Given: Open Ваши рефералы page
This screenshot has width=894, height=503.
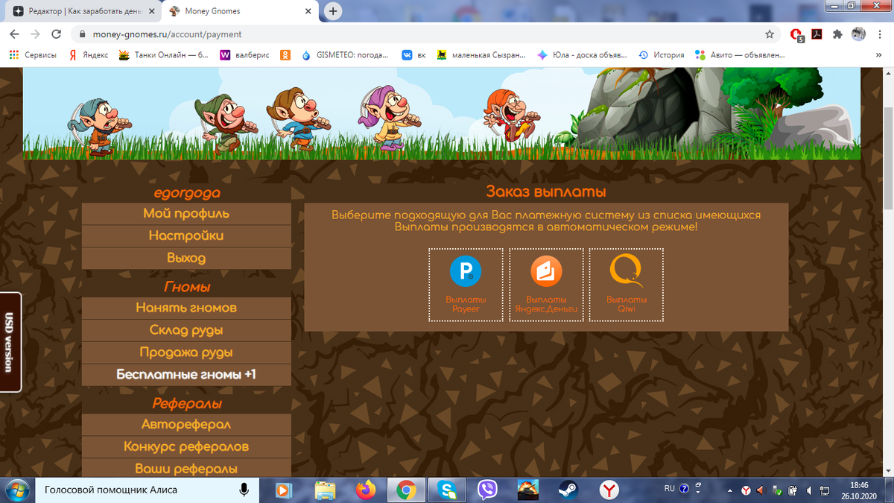Looking at the screenshot, I should tap(186, 469).
